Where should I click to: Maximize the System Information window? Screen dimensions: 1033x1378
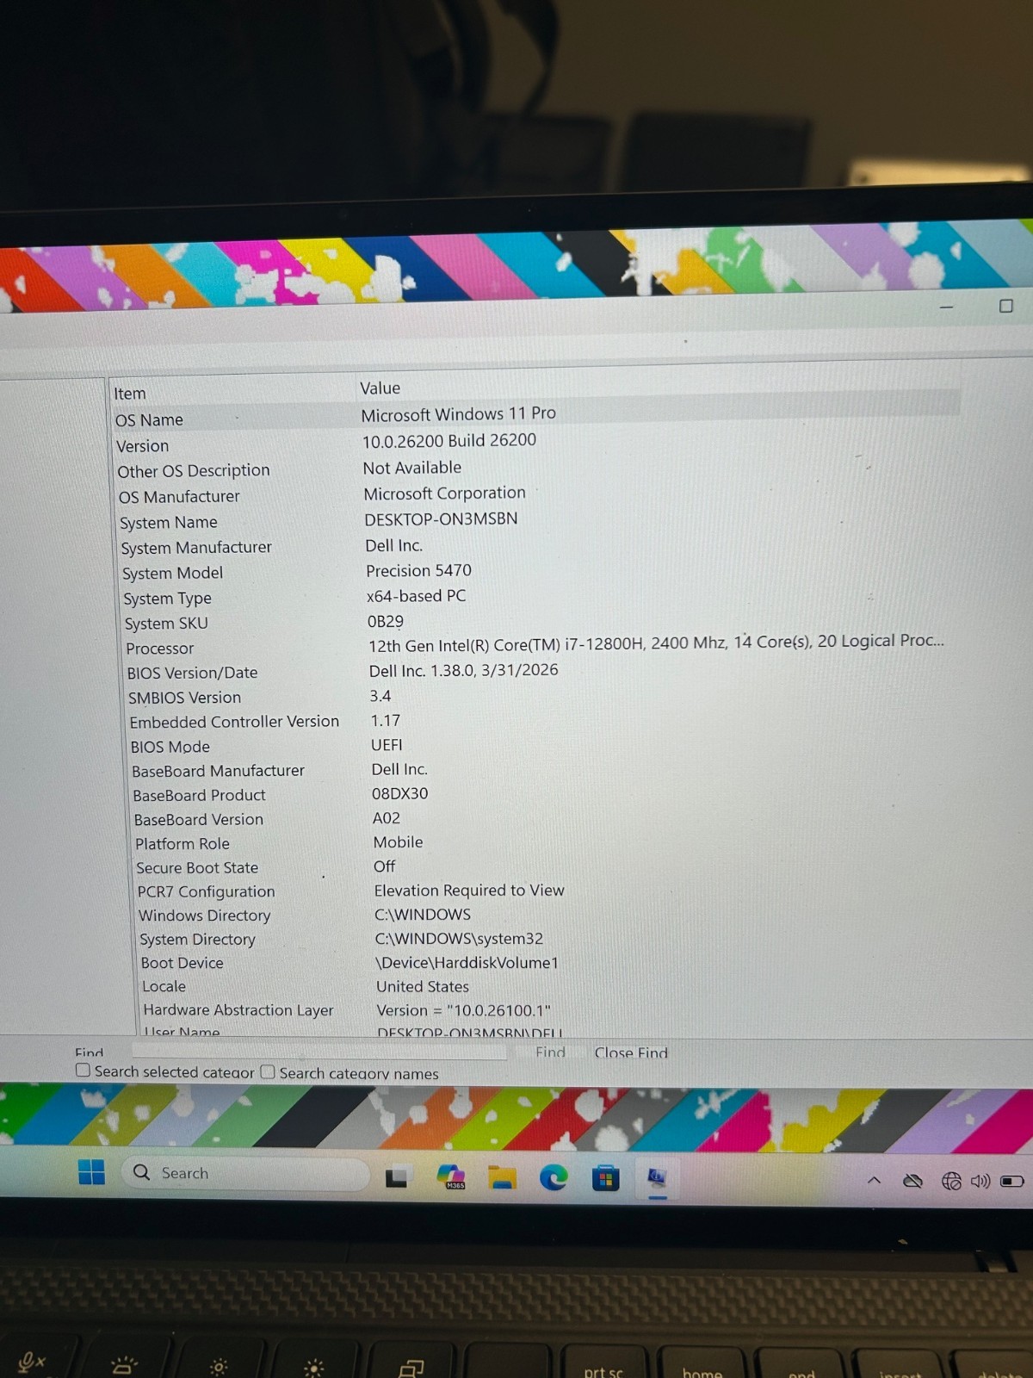coord(1005,306)
